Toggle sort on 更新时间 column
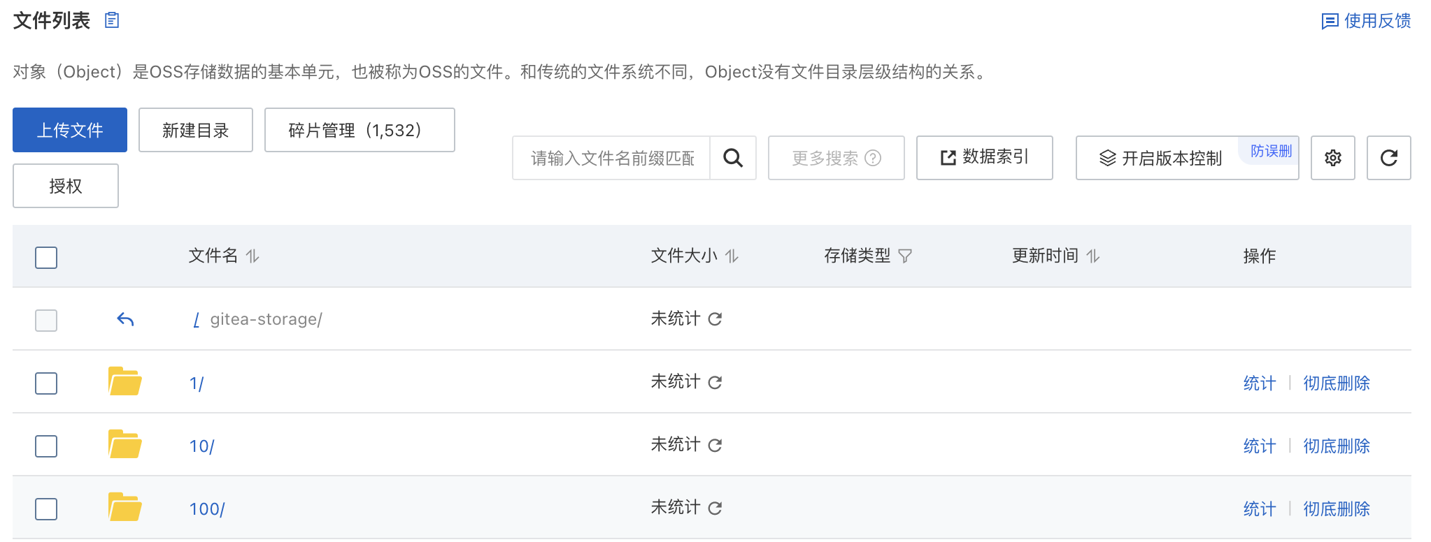1431x542 pixels. click(1092, 256)
